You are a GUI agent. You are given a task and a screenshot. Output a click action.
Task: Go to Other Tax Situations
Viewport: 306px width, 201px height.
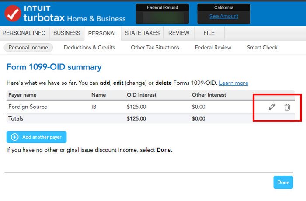point(155,48)
